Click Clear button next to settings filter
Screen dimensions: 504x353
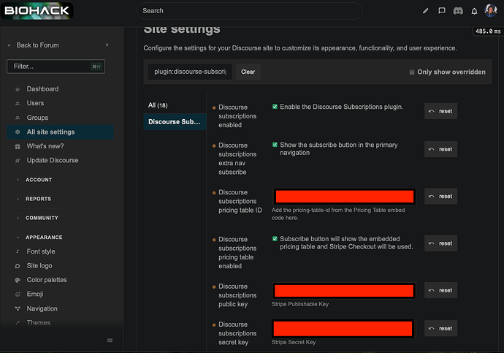(248, 72)
